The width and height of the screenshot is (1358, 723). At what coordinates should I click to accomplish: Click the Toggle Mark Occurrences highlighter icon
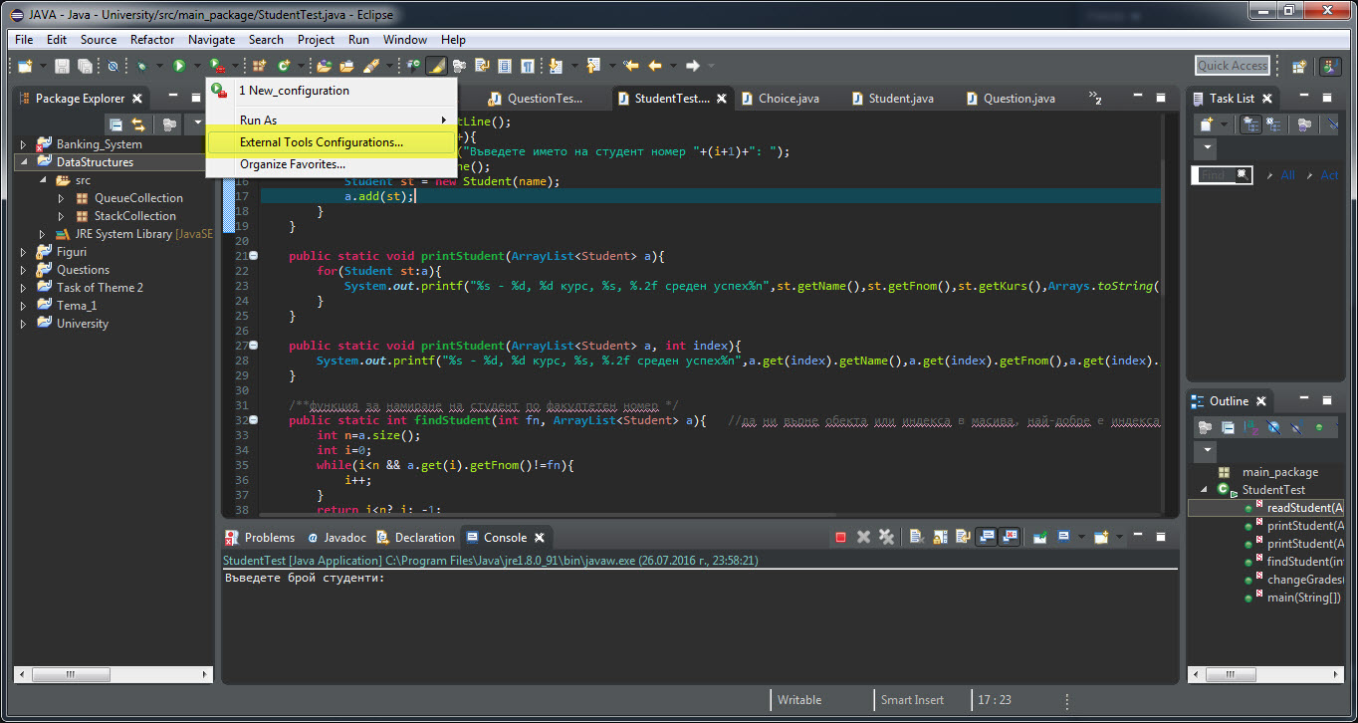tap(436, 66)
